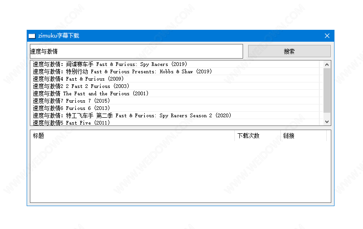Sort by 标题 column header
The image size is (363, 229).
[132, 136]
